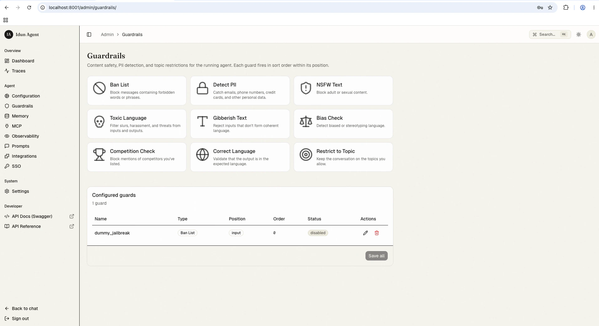Reload the page in the browser
599x326 pixels.
click(29, 8)
